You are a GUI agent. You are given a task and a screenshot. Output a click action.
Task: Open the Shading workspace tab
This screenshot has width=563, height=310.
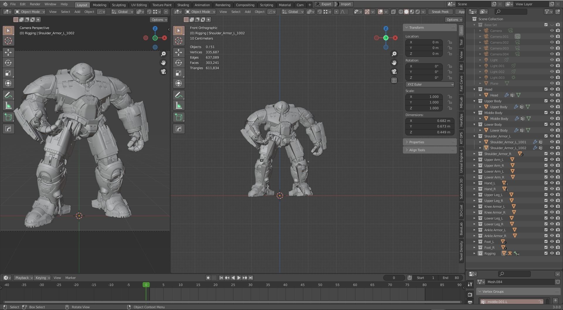tap(183, 5)
